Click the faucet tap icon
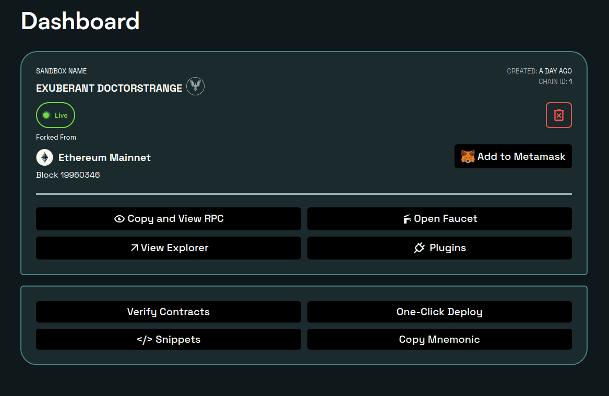The width and height of the screenshot is (609, 396). (407, 219)
